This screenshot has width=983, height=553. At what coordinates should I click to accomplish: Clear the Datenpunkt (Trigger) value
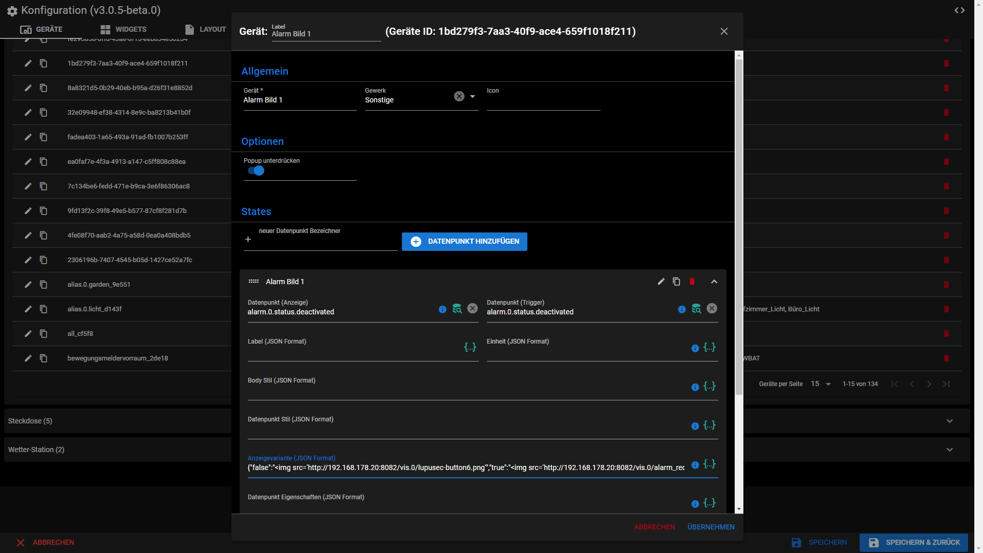(712, 308)
